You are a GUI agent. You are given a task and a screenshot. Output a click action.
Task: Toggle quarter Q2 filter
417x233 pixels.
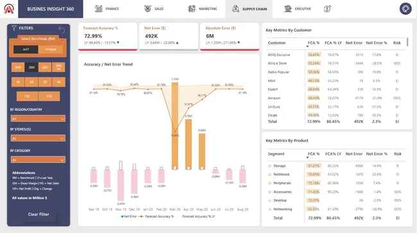pos(31,82)
